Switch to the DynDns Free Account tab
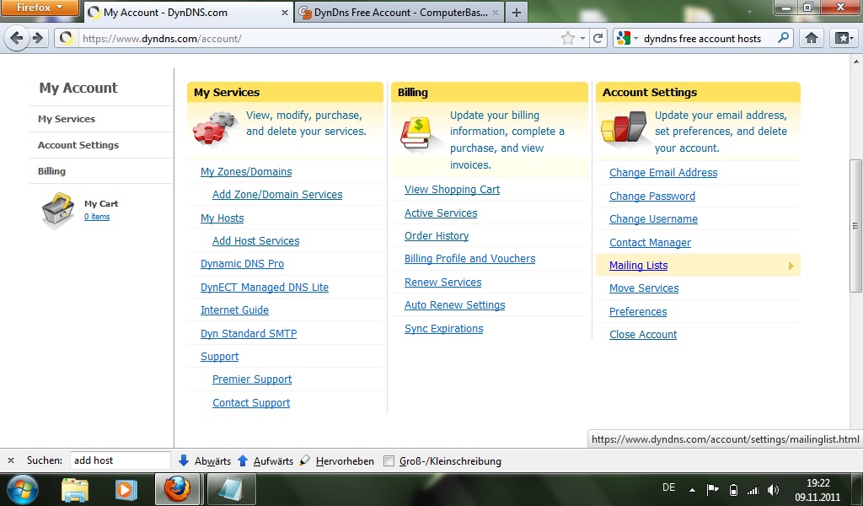This screenshot has height=506, width=863. coord(399,12)
